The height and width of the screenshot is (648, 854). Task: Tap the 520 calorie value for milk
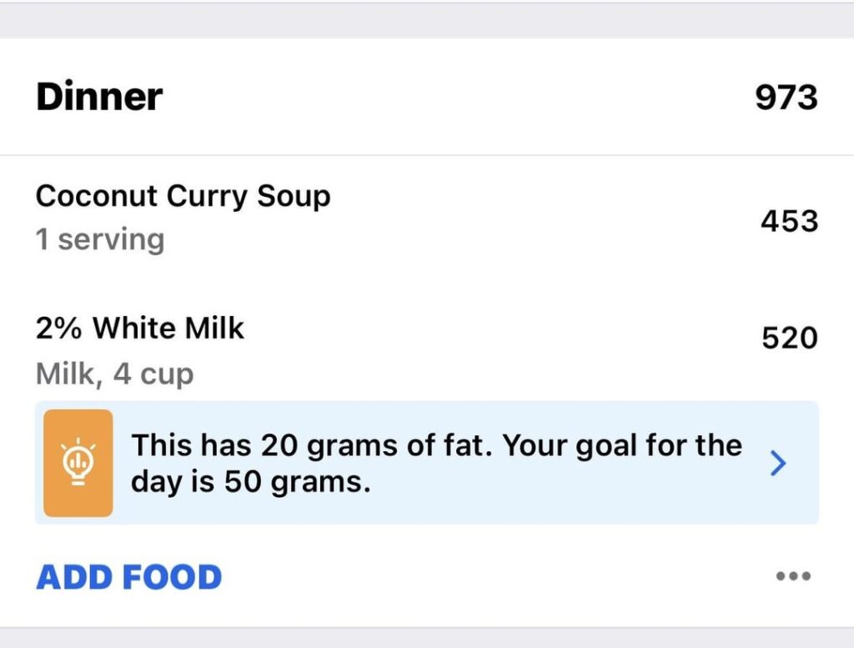coord(789,338)
